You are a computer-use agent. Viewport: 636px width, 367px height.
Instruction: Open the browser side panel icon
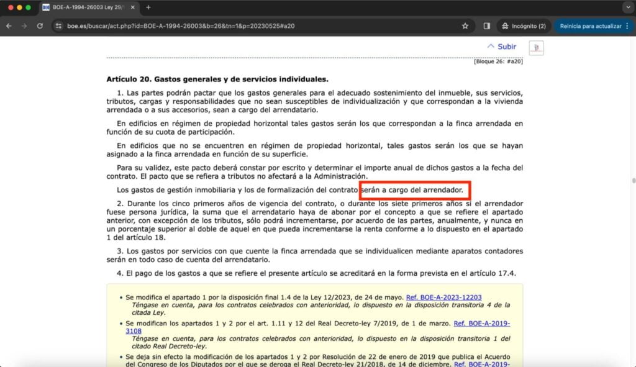pos(487,26)
